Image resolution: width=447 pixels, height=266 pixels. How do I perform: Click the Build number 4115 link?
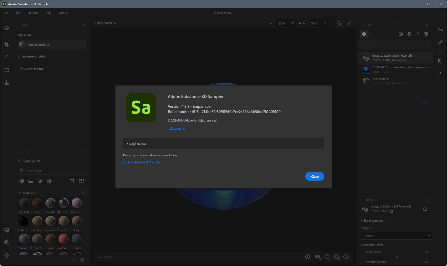[224, 112]
